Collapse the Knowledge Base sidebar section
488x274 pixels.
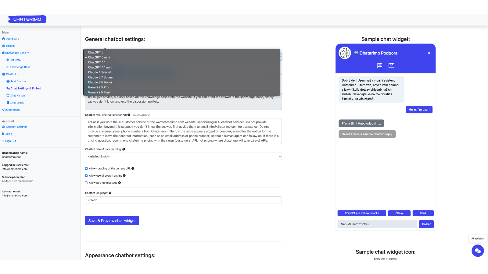[16, 53]
